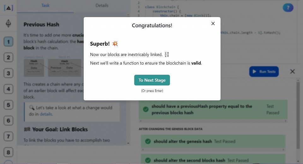Open the Alchemy logo home icon

coord(9,8)
